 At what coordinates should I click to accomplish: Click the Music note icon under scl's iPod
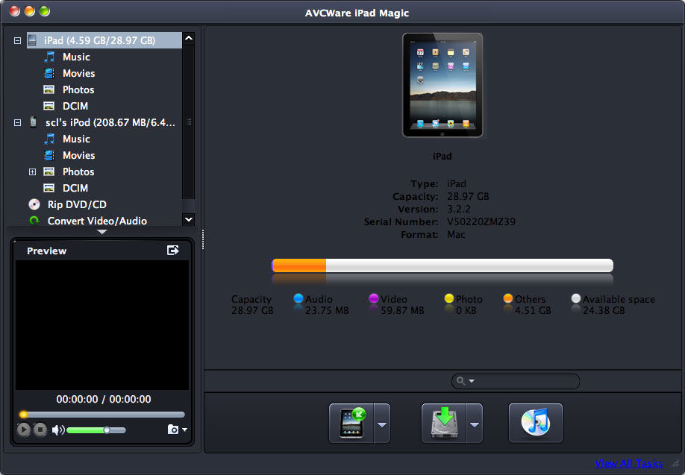coord(49,139)
